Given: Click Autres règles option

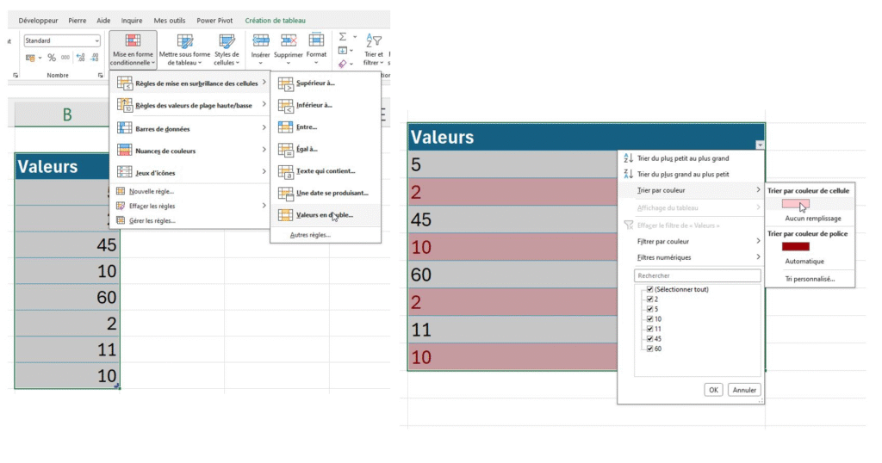Looking at the screenshot, I should (x=310, y=235).
